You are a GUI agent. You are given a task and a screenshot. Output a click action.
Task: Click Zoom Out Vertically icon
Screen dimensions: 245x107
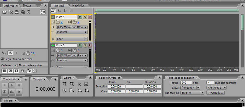coord(87,90)
